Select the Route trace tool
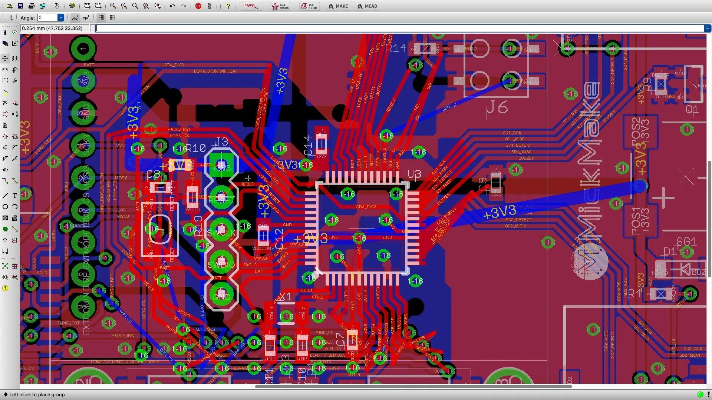 [x=5, y=181]
